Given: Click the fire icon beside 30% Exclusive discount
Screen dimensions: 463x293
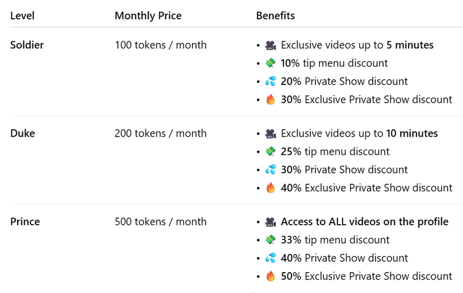Looking at the screenshot, I should [x=270, y=100].
